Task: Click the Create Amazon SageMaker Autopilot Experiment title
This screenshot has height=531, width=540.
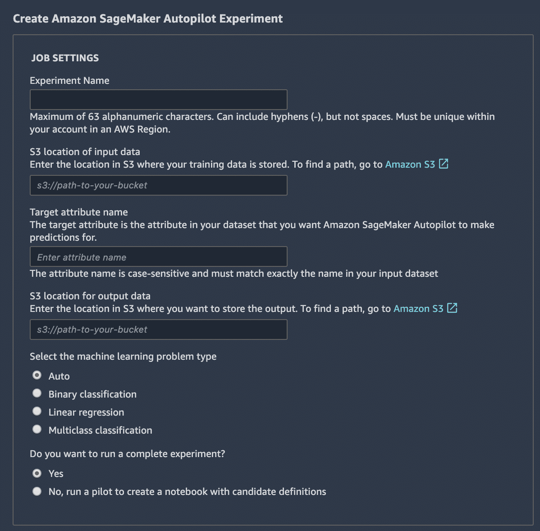Action: click(x=148, y=19)
